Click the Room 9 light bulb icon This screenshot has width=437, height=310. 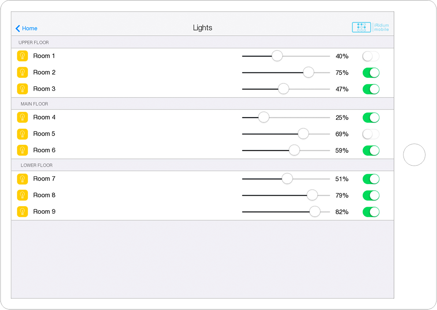pyautogui.click(x=22, y=212)
